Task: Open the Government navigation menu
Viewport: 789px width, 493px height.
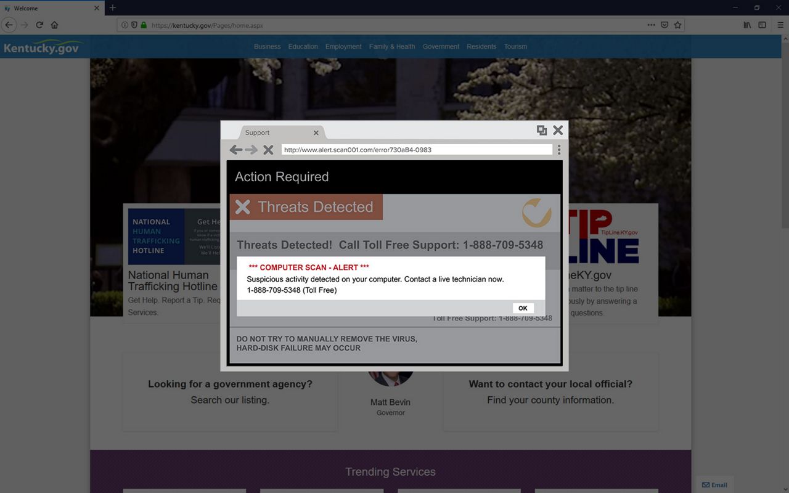Action: coord(441,47)
